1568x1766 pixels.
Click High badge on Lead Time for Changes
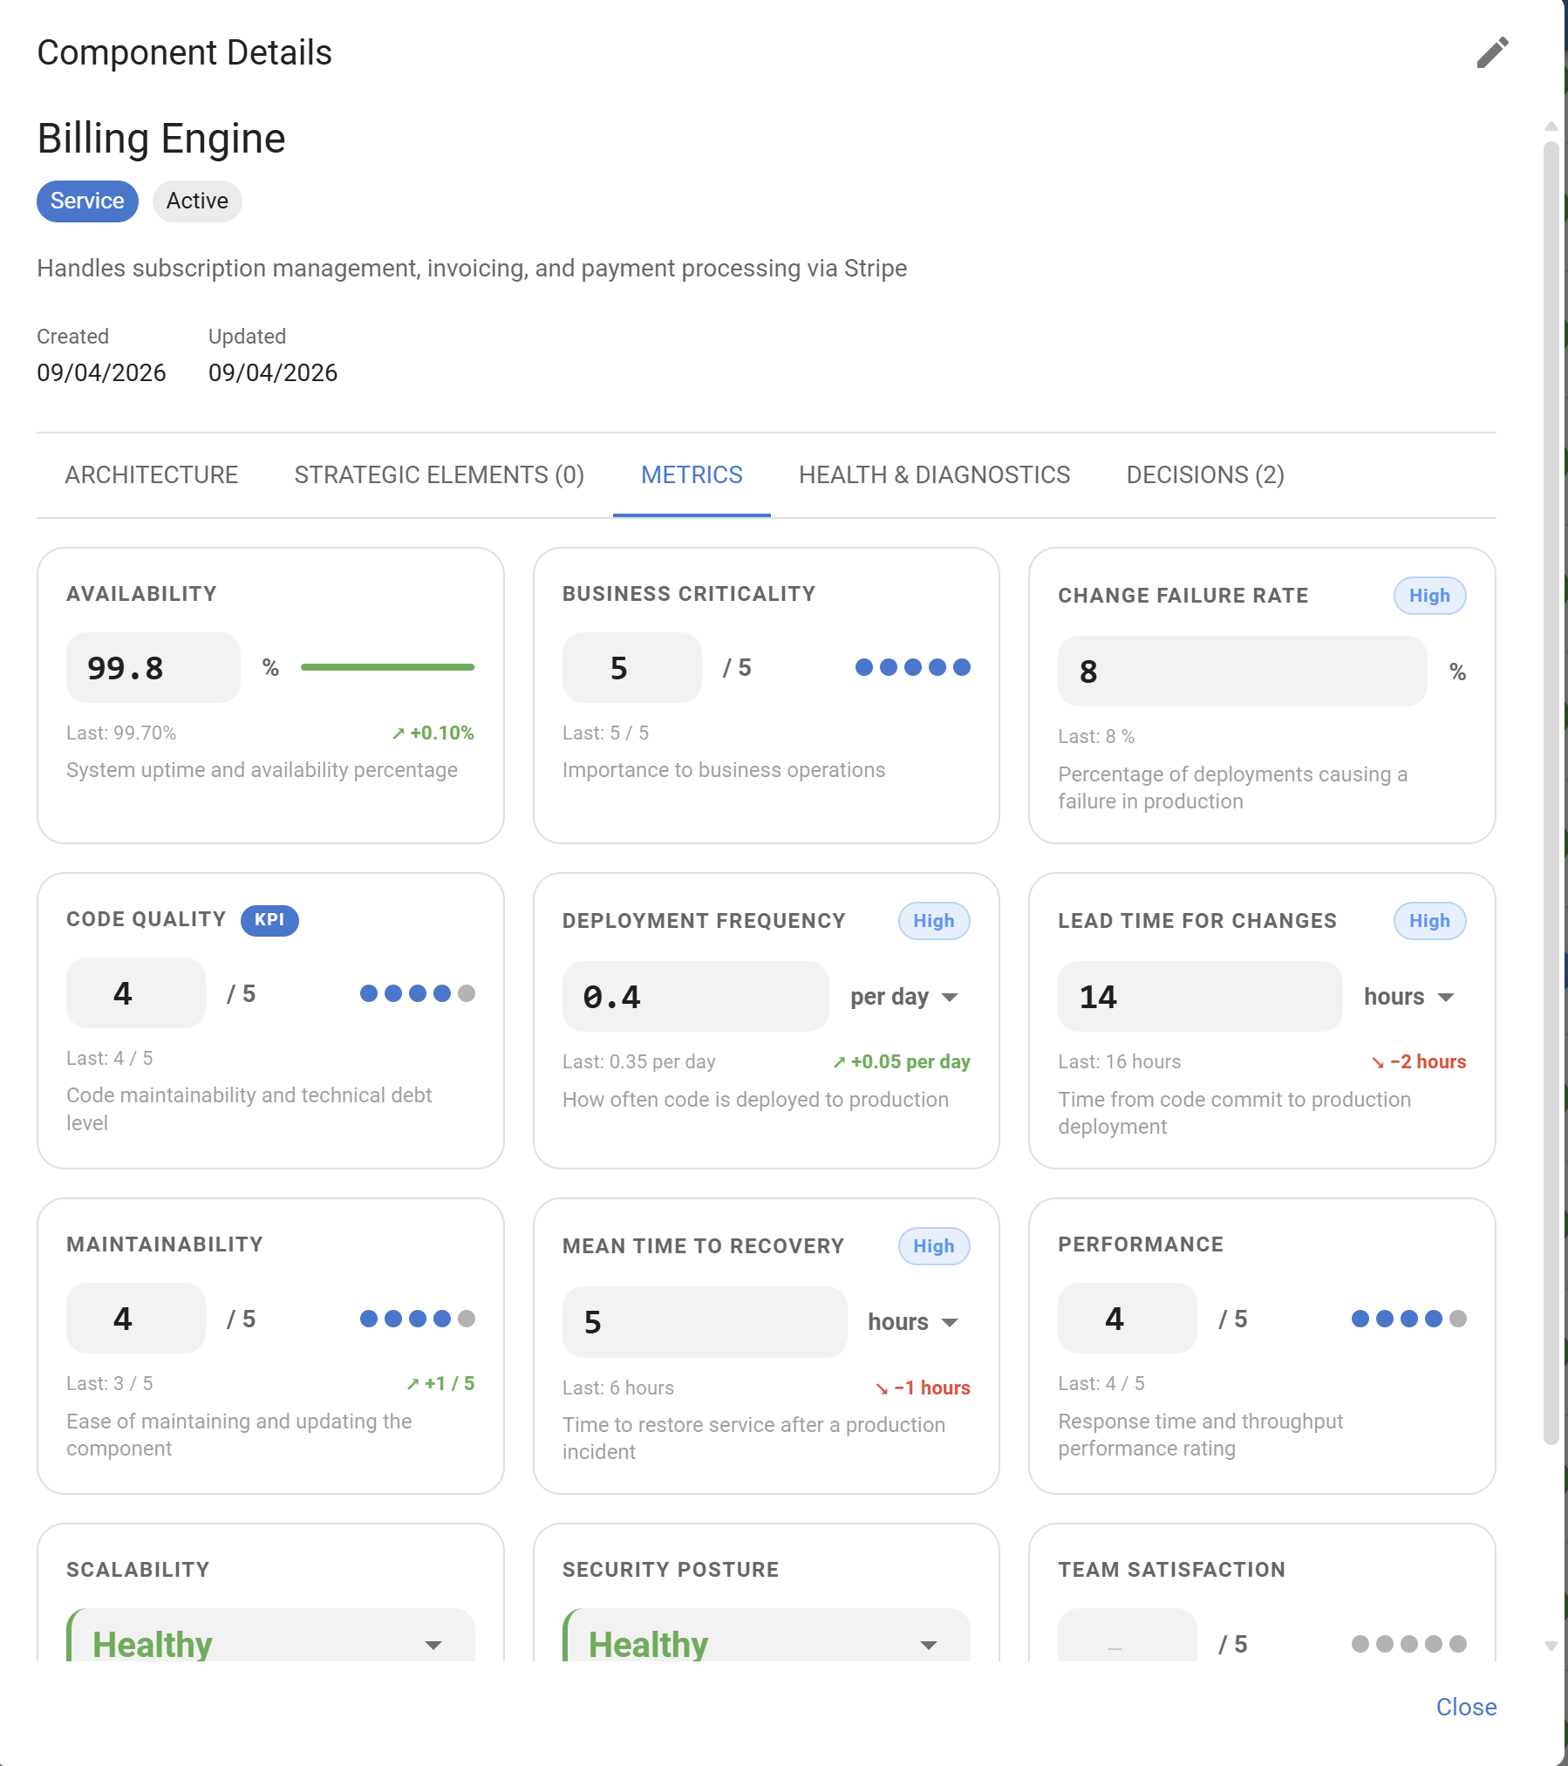pyautogui.click(x=1429, y=921)
